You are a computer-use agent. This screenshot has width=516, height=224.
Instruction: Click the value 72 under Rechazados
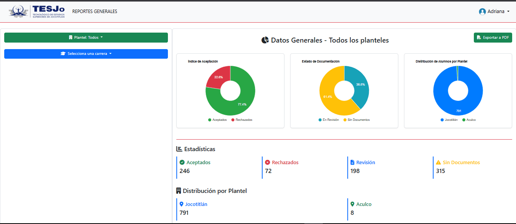click(268, 171)
